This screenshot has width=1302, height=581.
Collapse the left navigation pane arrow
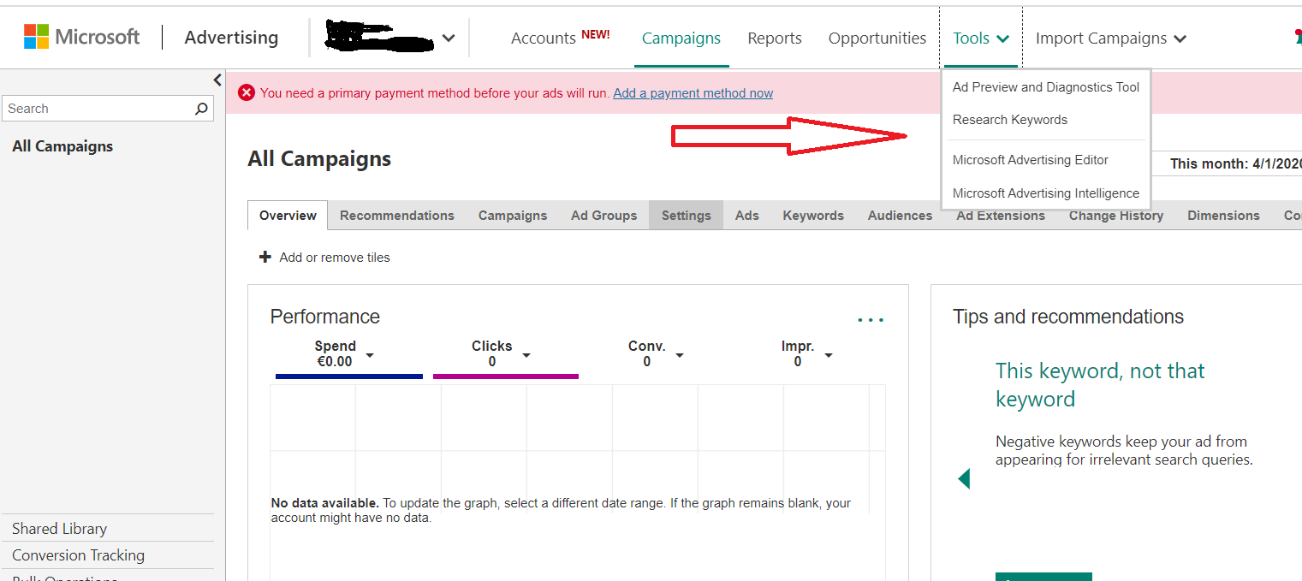pyautogui.click(x=217, y=80)
